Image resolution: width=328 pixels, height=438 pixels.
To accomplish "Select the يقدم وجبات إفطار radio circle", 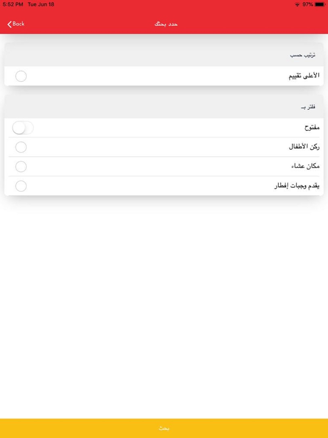I will [21, 186].
